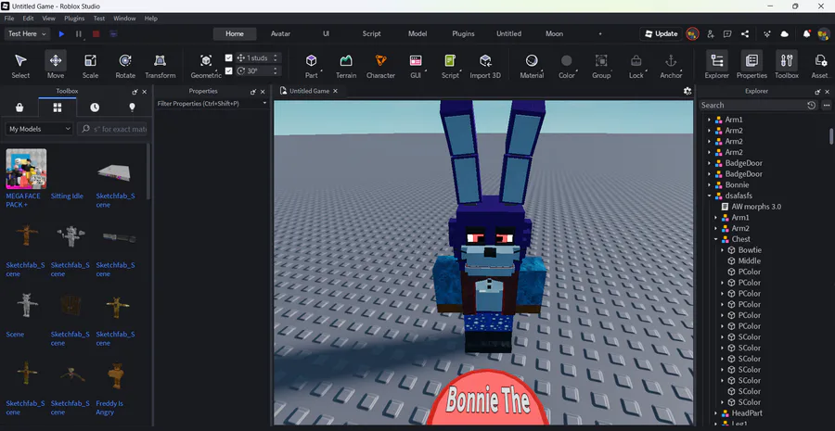Click the Toolbox search field

click(x=113, y=129)
